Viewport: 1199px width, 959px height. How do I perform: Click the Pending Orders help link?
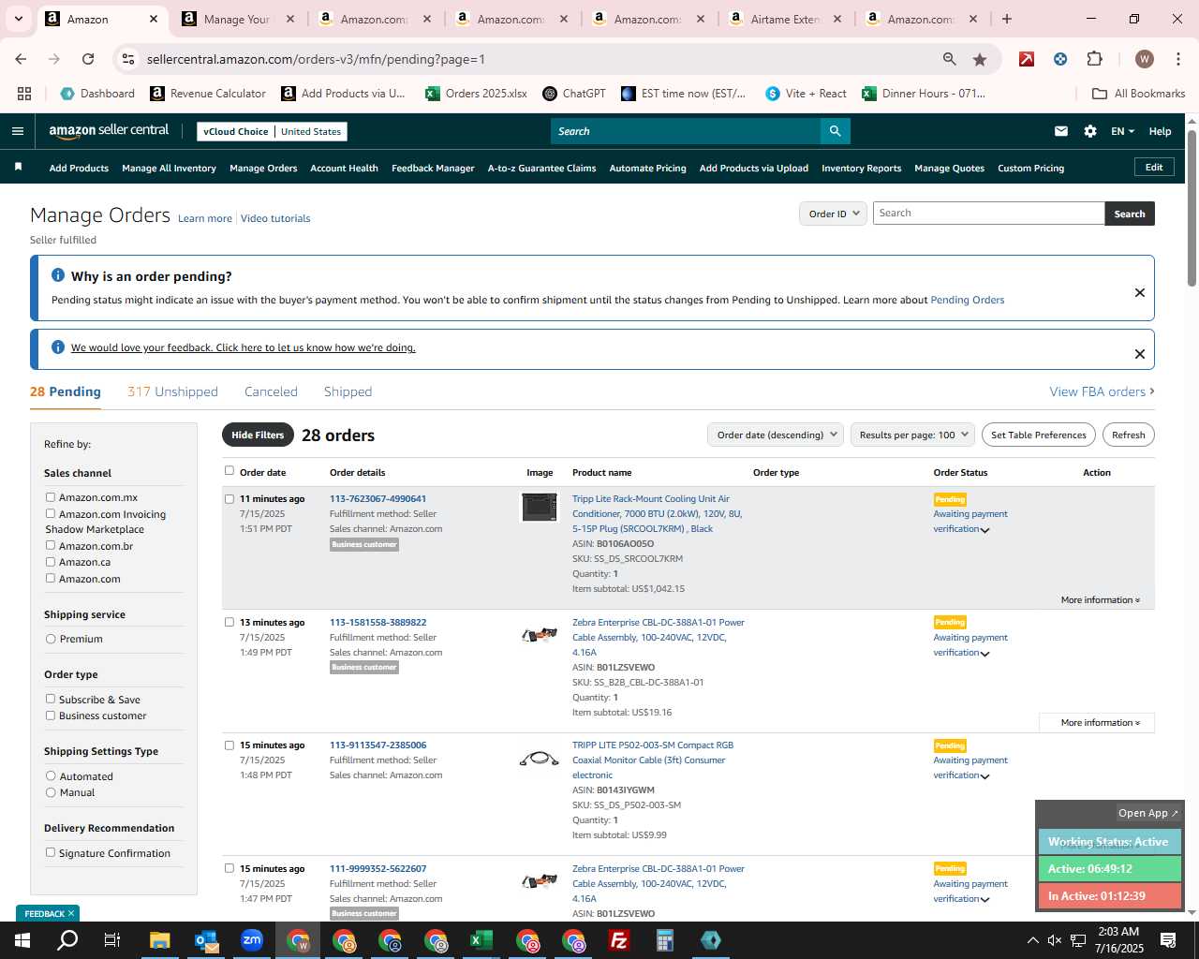point(967,300)
